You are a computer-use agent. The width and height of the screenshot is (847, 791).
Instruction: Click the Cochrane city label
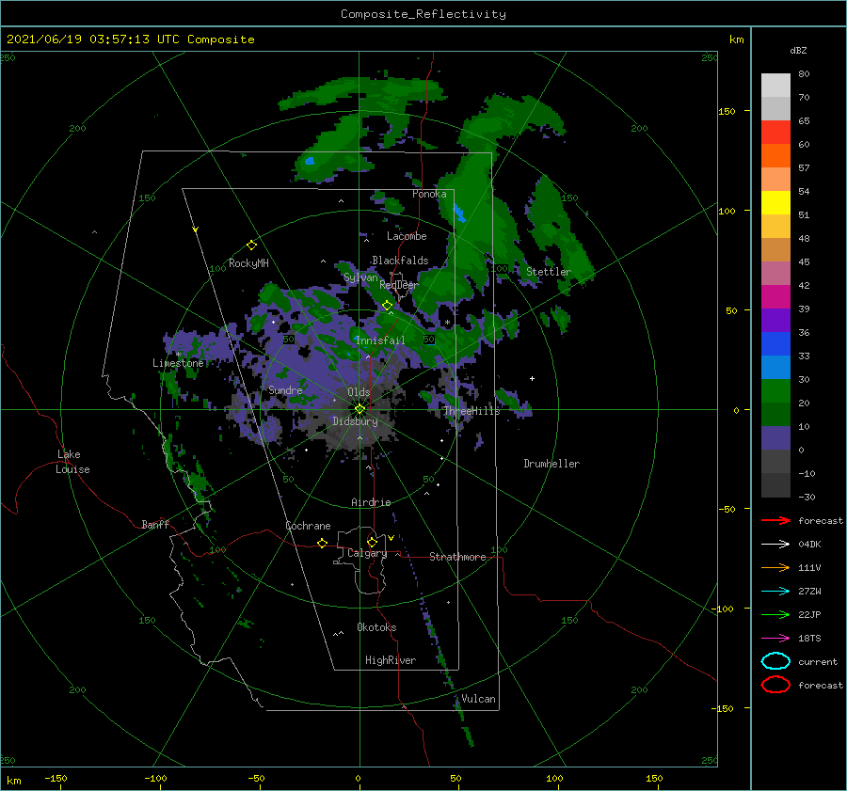[x=308, y=526]
